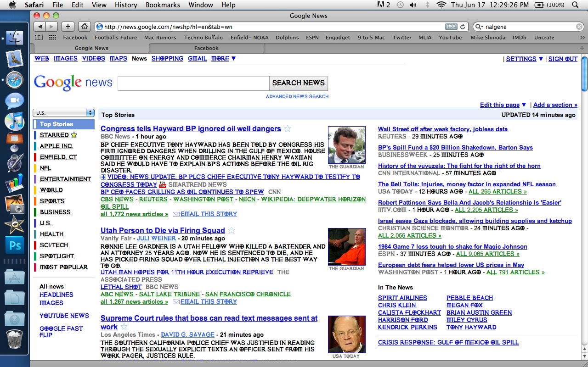Open Add a section link
The width and height of the screenshot is (588, 367).
coord(555,105)
